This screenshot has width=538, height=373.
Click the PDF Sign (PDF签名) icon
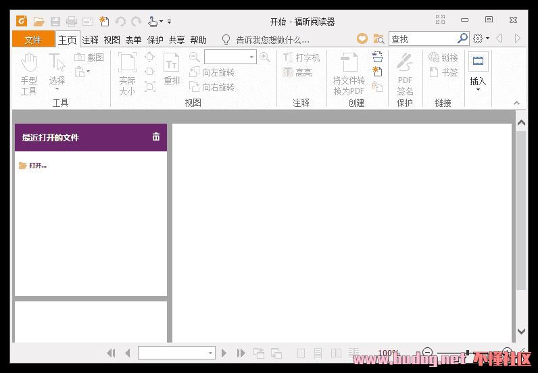405,73
